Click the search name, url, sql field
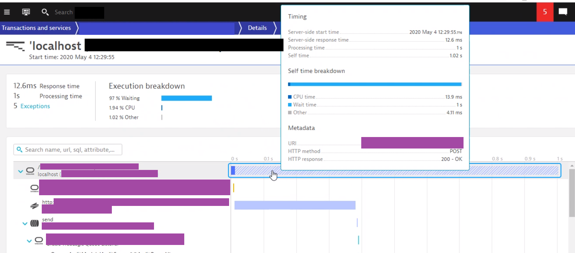The width and height of the screenshot is (575, 253). [68, 150]
